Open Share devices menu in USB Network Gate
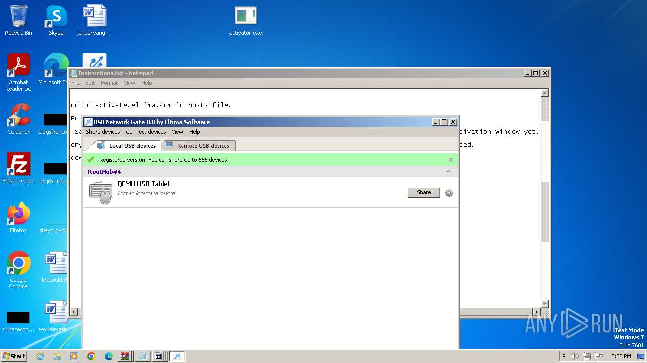647x363 pixels. click(103, 132)
